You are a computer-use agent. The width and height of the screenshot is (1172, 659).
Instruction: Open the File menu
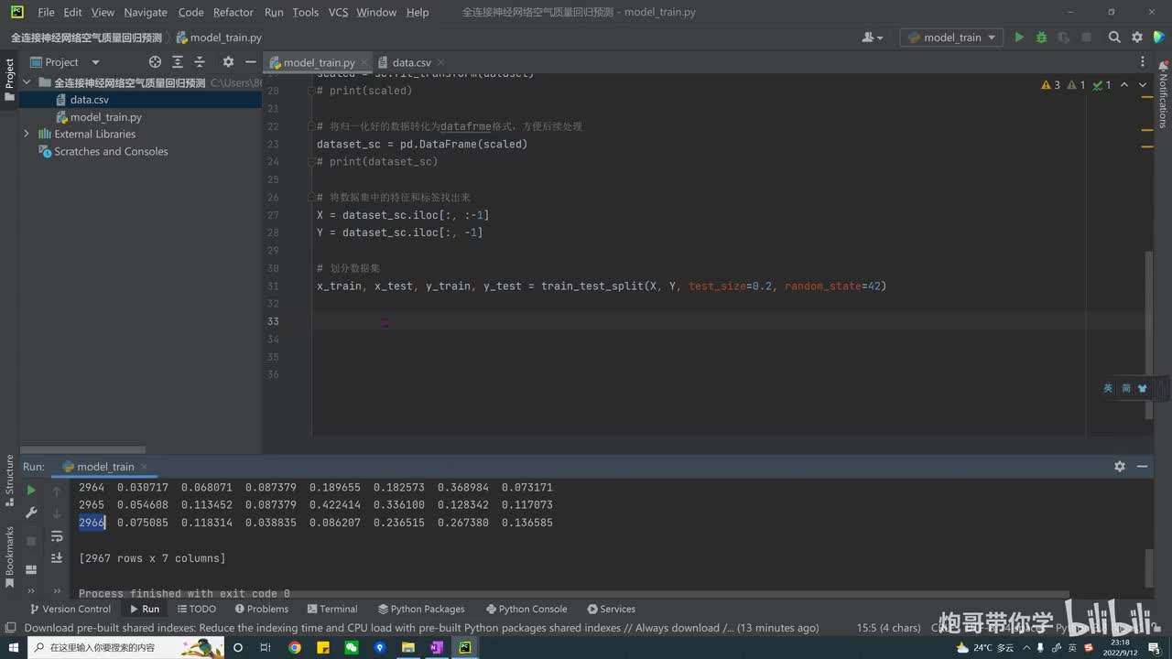click(47, 12)
